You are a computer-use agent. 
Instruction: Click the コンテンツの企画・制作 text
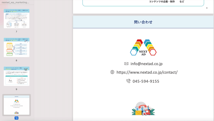pos(162,2)
